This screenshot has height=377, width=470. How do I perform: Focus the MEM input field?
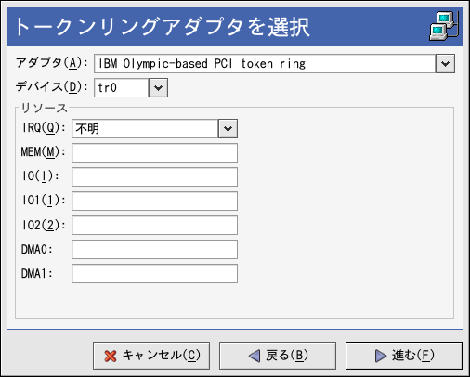click(x=154, y=152)
